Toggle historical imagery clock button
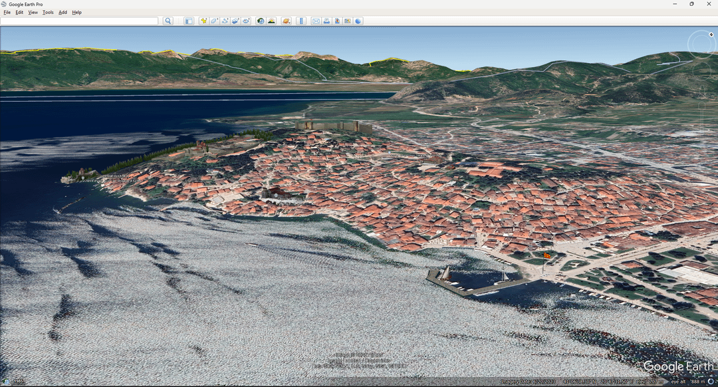The image size is (718, 387). coord(261,21)
